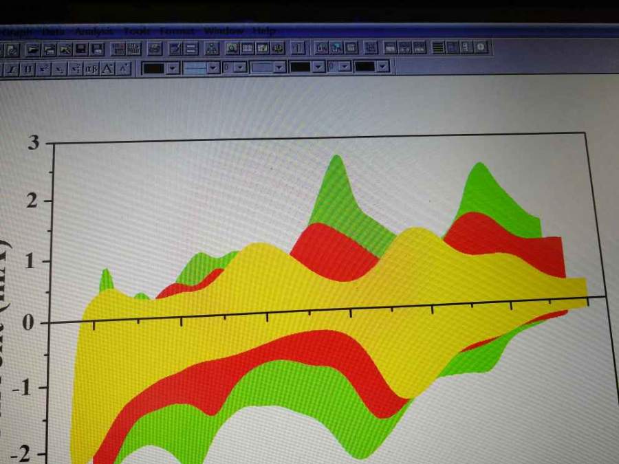Apply Italic text formatting
Screen dimensions: 619x464
tap(12, 70)
